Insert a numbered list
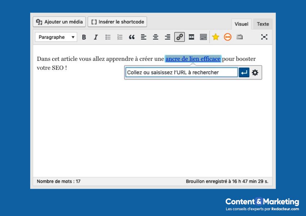 (120, 37)
